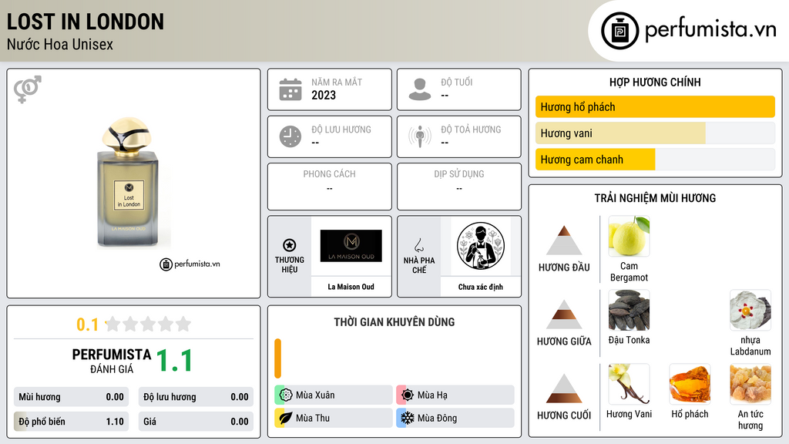The image size is (789, 444).
Task: Select the Mùa Hạ season chip
Action: tap(455, 395)
